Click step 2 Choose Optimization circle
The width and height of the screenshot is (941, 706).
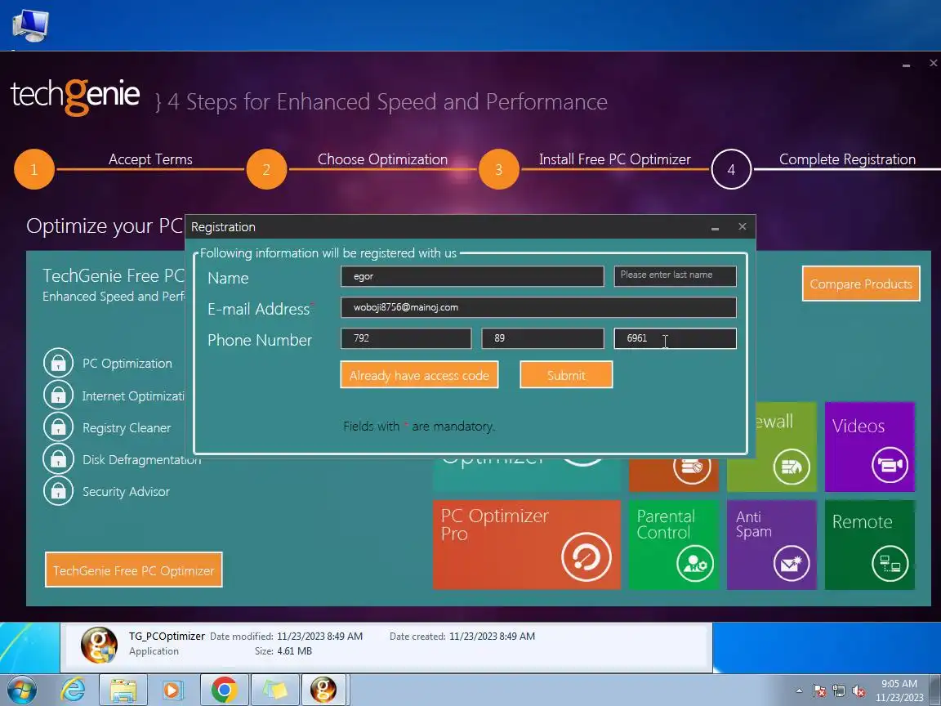tap(266, 169)
